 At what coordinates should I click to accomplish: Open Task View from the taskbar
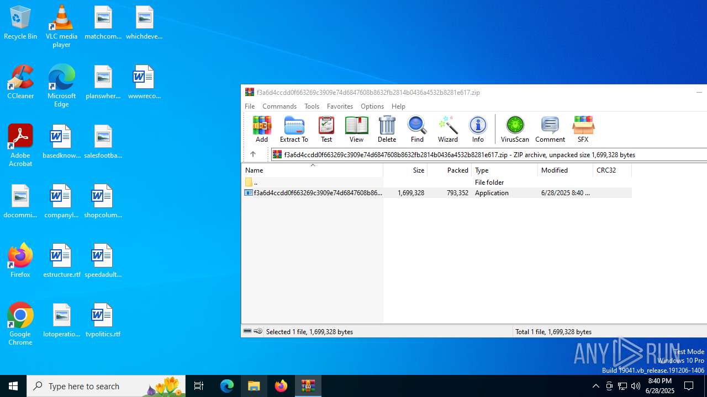[199, 386]
